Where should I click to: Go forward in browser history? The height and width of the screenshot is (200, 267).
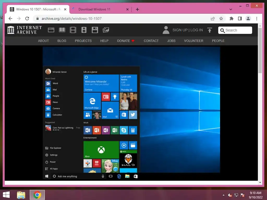pyautogui.click(x=19, y=18)
